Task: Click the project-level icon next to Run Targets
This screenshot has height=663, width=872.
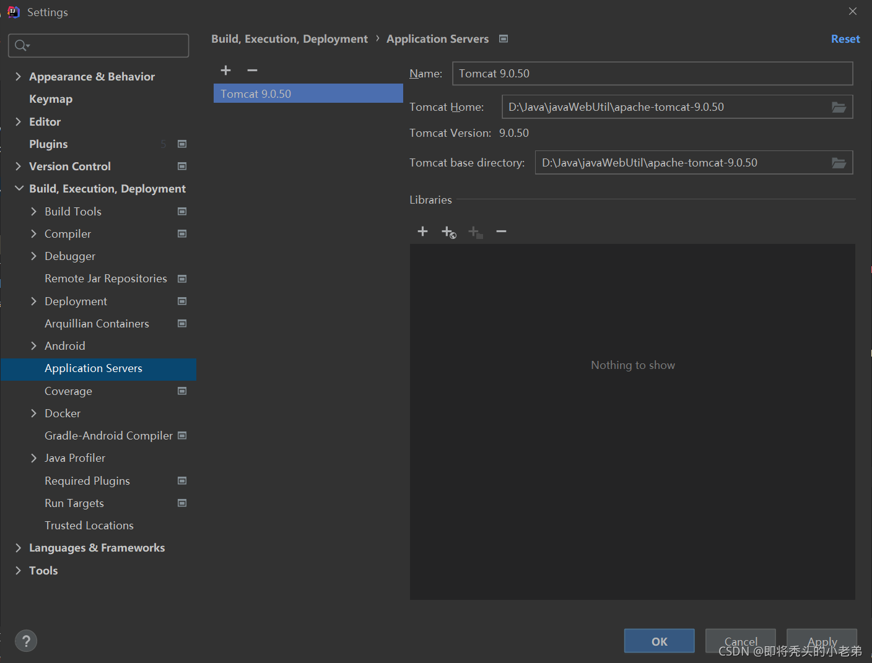Action: (x=182, y=503)
